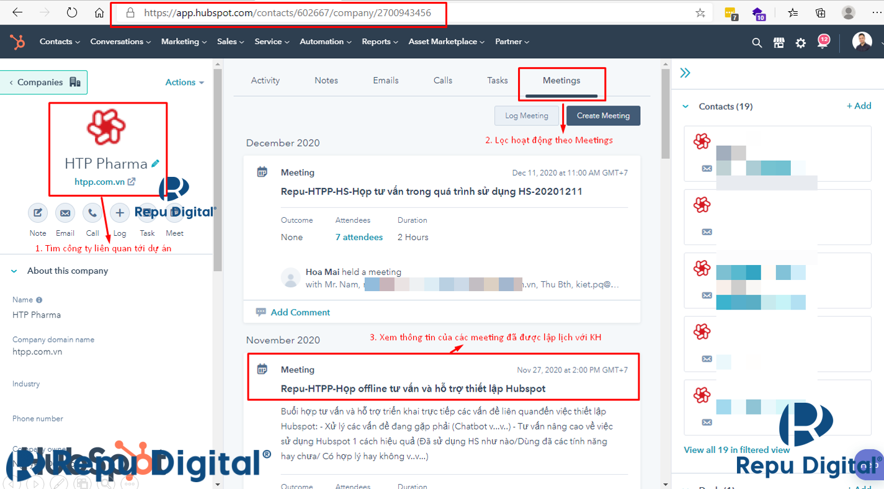Open the Sales navigation menu

pyautogui.click(x=230, y=42)
